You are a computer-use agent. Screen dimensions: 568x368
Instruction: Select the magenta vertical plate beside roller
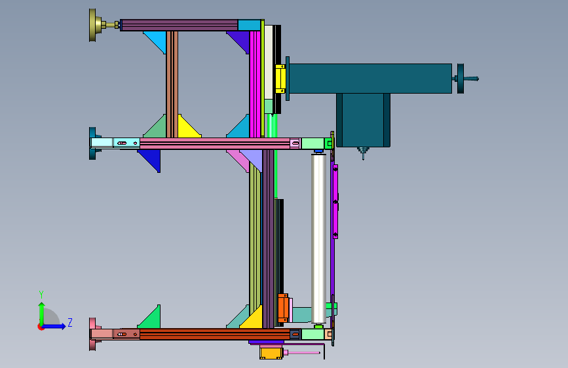(x=335, y=202)
